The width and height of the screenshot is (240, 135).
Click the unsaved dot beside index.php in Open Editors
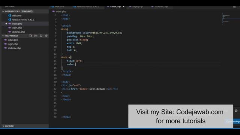point(6,24)
